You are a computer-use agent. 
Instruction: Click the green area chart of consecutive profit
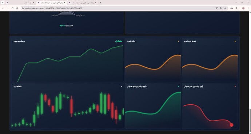[153, 110]
